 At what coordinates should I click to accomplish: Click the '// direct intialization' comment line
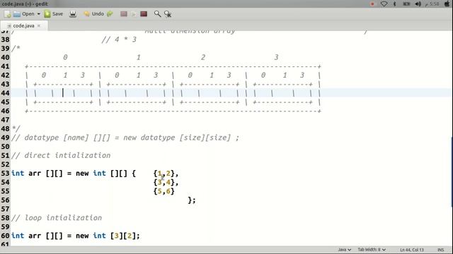[61, 155]
